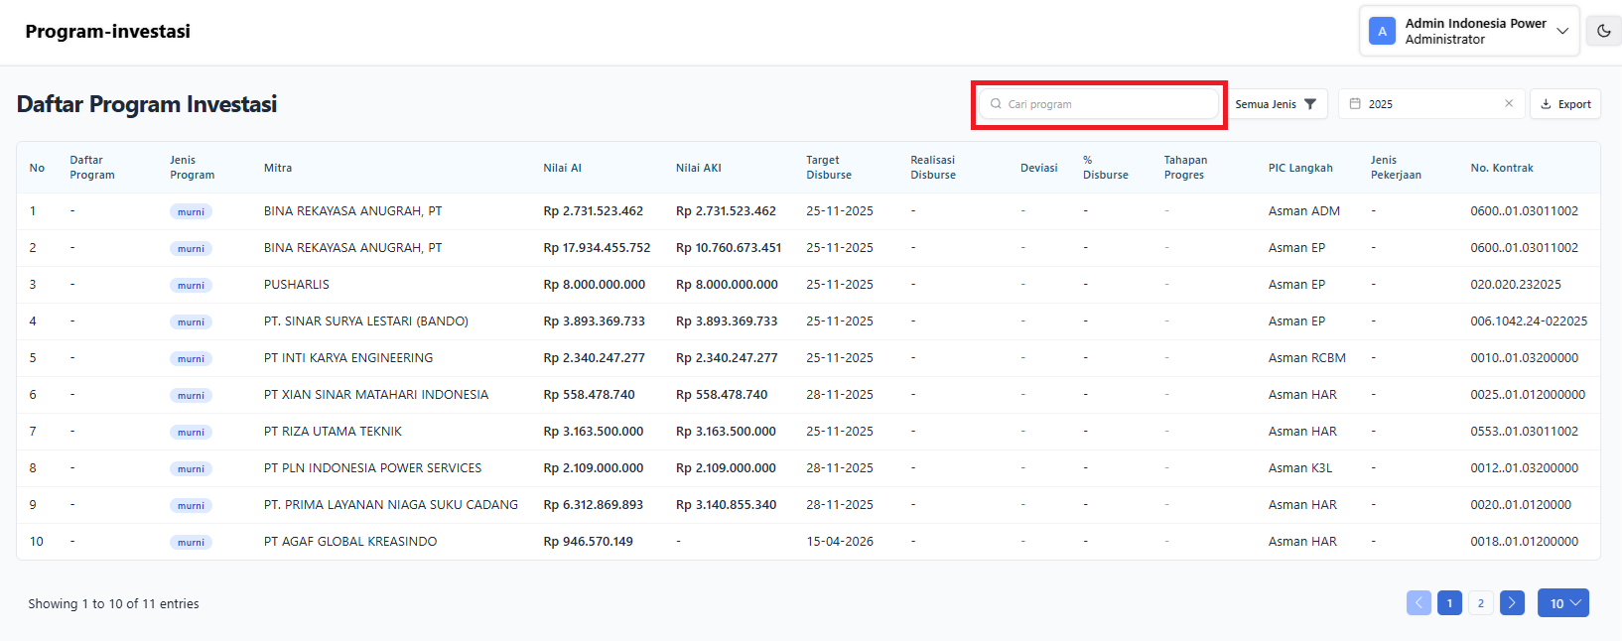The width and height of the screenshot is (1622, 641).
Task: Click the blue user avatar 'A'
Action: pyautogui.click(x=1382, y=31)
